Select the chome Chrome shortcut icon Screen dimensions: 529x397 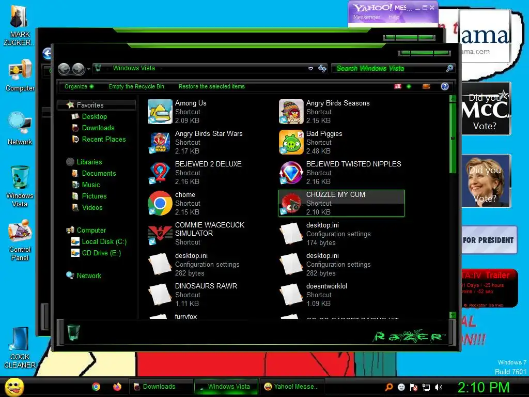click(160, 203)
